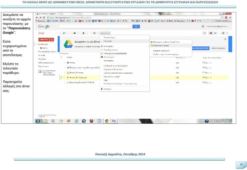Close the 'Δοκιμάστε το νέο Drive' banner
247x170 pixels.
pyautogui.click(x=225, y=39)
